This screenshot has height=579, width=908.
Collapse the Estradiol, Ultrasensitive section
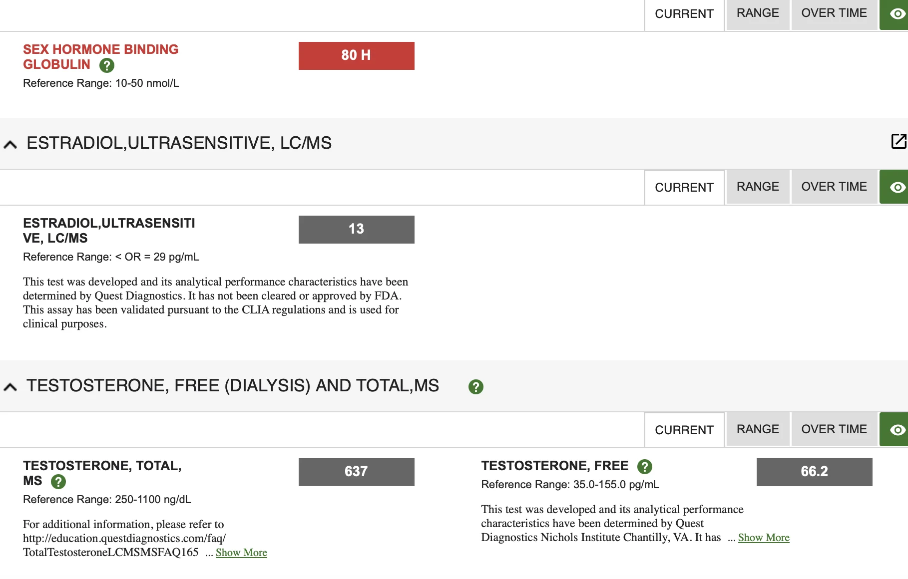point(10,144)
